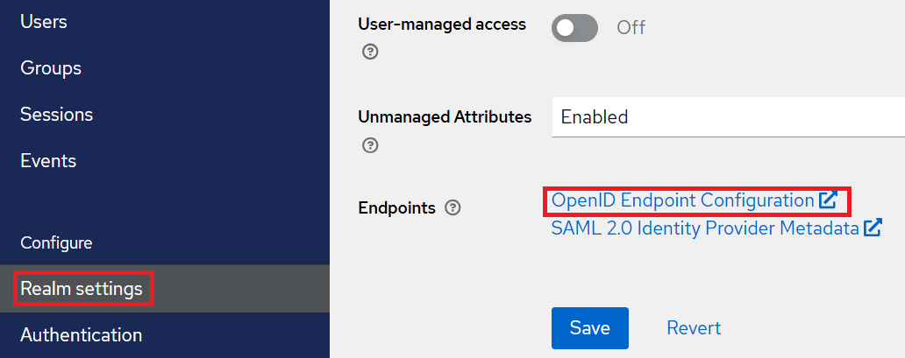Screen dimensions: 905x358
Task: Revert the unsaved changes
Action: (694, 327)
